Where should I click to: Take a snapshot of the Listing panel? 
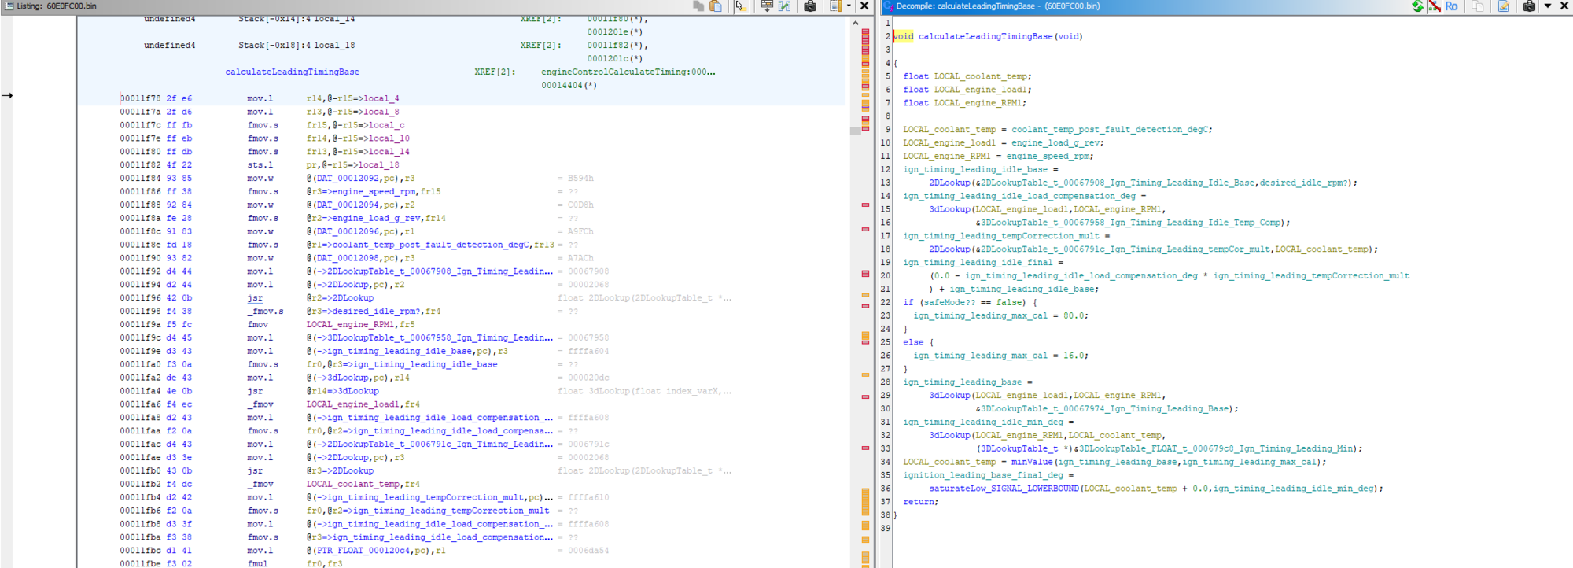[x=810, y=6]
